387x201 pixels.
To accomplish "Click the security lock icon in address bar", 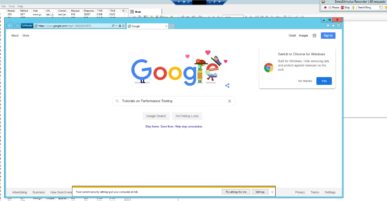I will point(120,26).
